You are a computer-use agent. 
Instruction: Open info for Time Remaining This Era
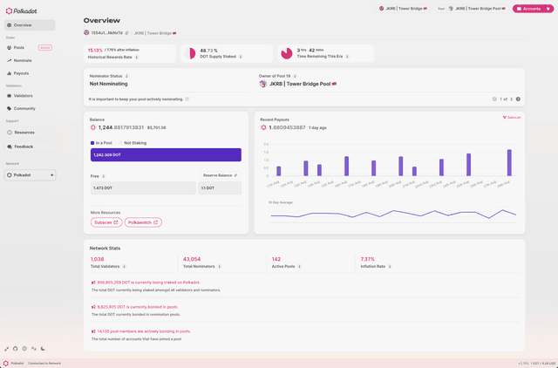tap(347, 56)
